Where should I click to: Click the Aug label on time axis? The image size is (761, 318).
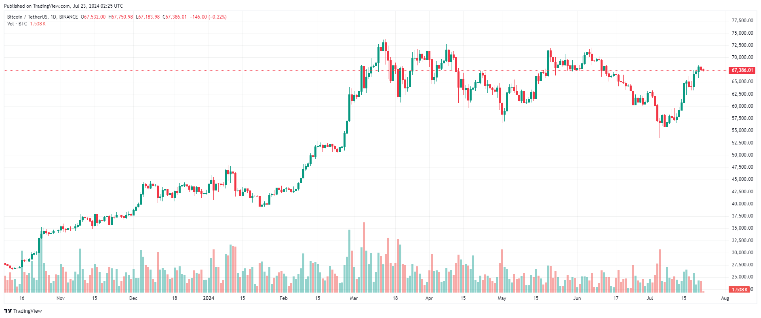point(725,298)
